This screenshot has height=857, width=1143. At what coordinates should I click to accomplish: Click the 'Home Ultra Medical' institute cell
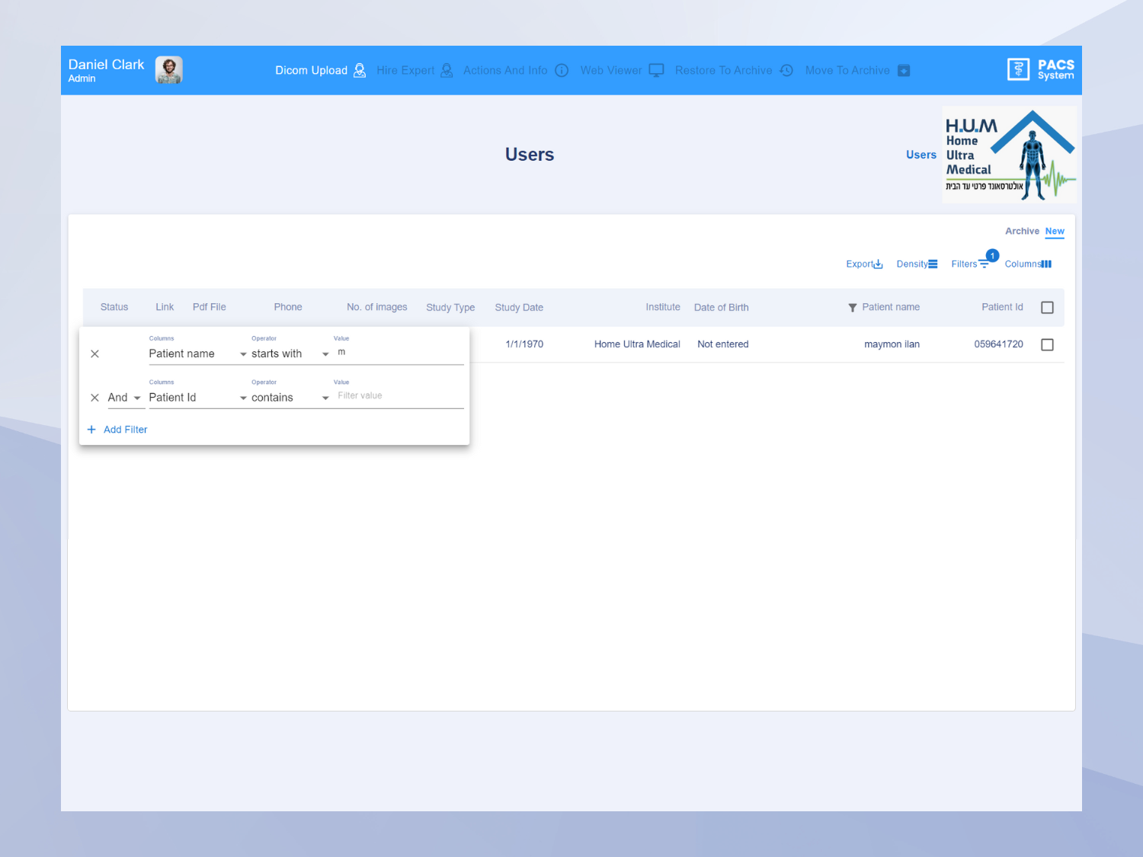pyautogui.click(x=637, y=344)
